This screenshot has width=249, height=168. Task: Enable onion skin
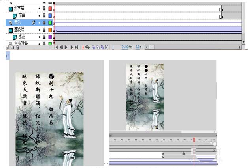click(94, 47)
